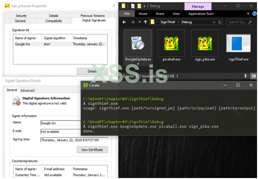Click new folder icon in quick access toolbar

(x=139, y=6)
